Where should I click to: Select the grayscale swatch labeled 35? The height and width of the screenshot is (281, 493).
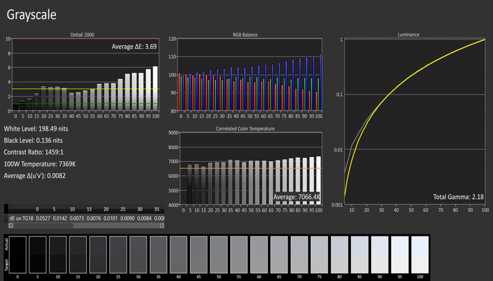(159, 254)
